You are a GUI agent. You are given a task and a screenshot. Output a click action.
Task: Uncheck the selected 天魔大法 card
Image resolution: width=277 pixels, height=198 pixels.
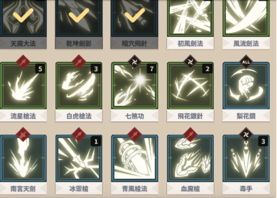[23, 18]
